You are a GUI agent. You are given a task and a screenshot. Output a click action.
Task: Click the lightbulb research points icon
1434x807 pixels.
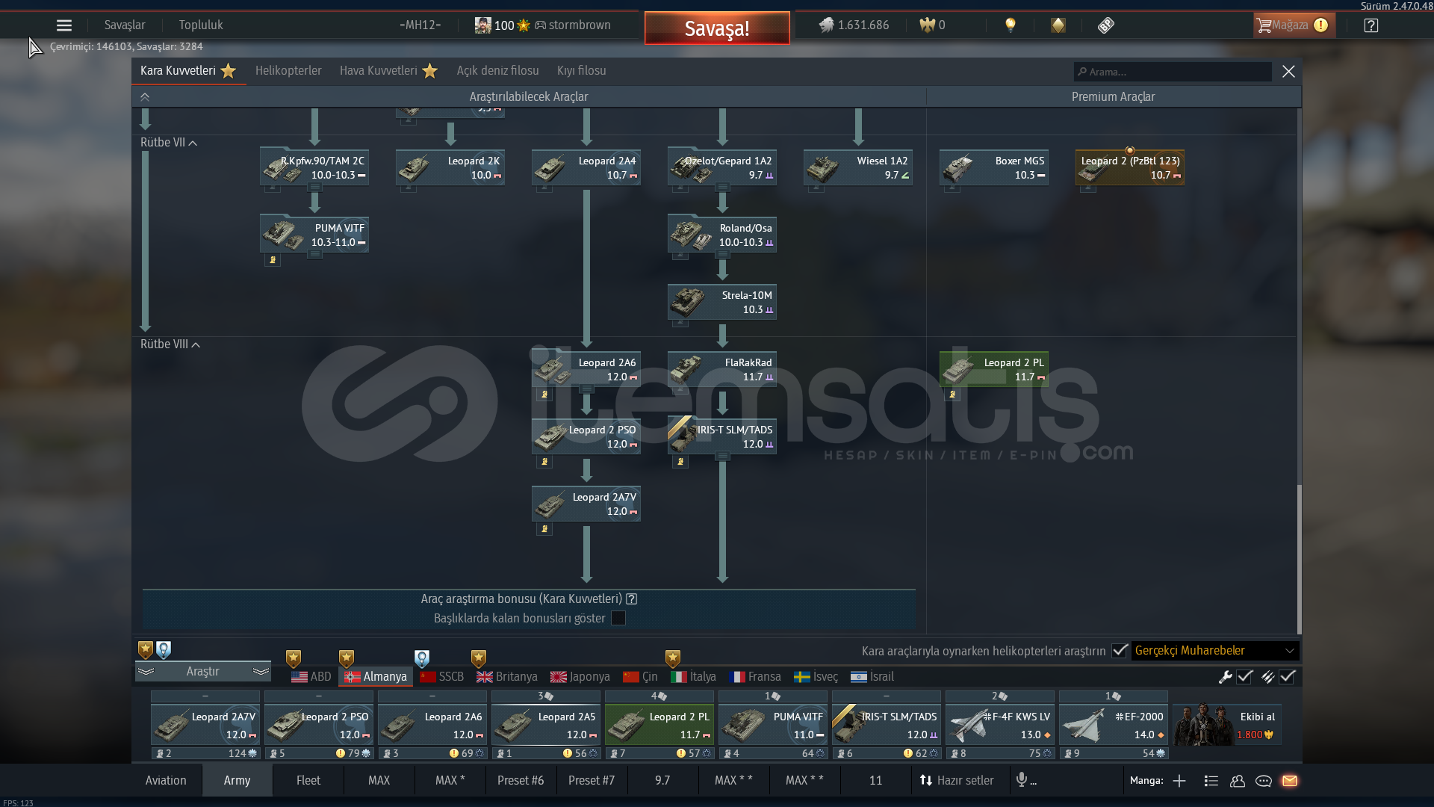coord(1010,25)
